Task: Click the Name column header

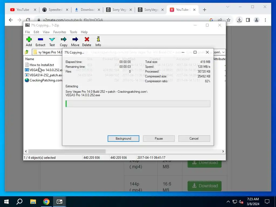Action: 30,59
